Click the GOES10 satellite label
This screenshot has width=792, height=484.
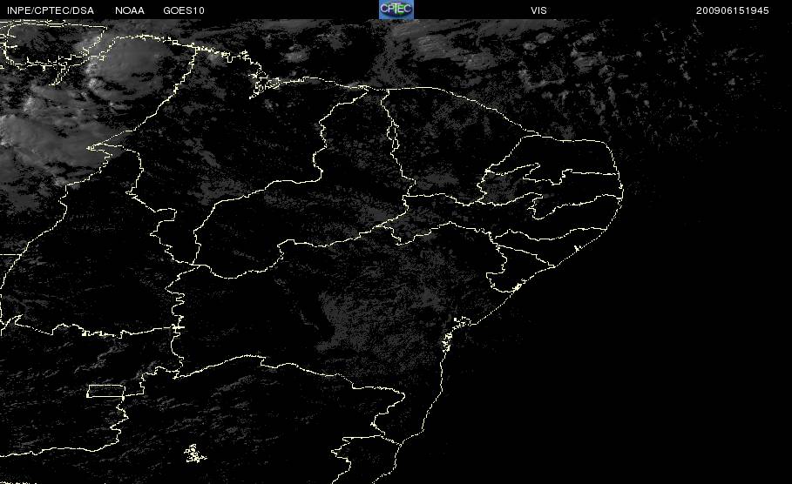184,10
